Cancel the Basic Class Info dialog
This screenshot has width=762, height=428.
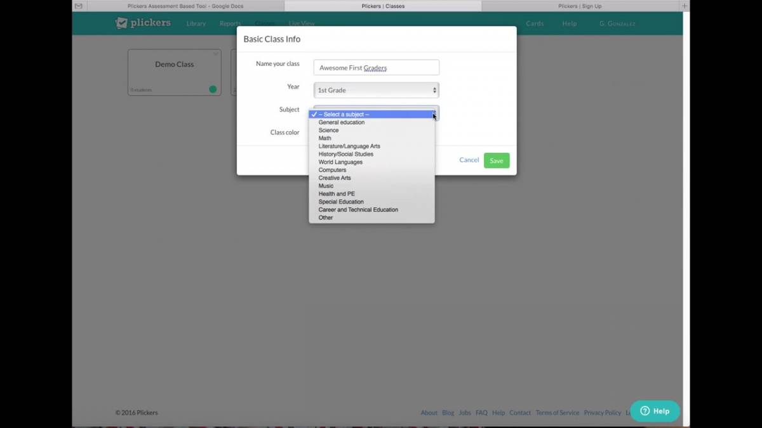[x=469, y=160]
